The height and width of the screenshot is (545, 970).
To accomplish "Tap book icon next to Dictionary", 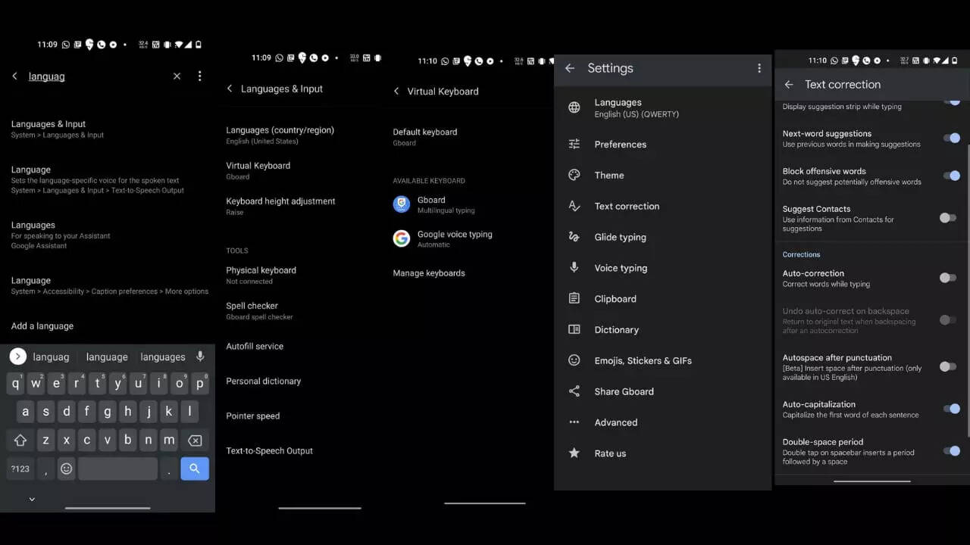I will coord(574,329).
